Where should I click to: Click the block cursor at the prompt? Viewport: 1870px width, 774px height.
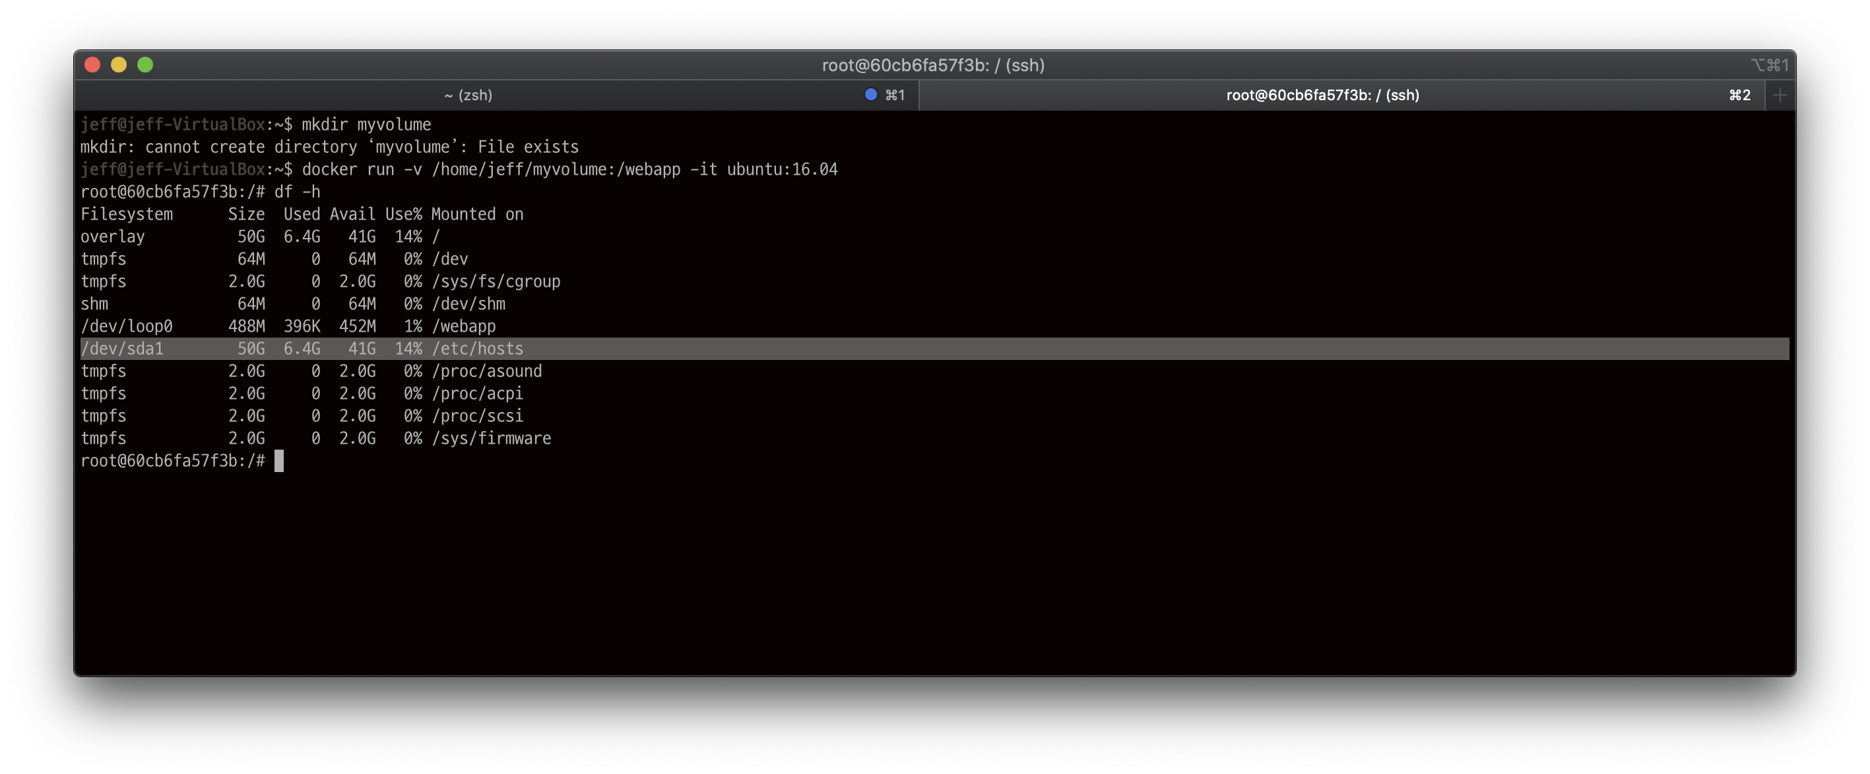click(x=278, y=461)
